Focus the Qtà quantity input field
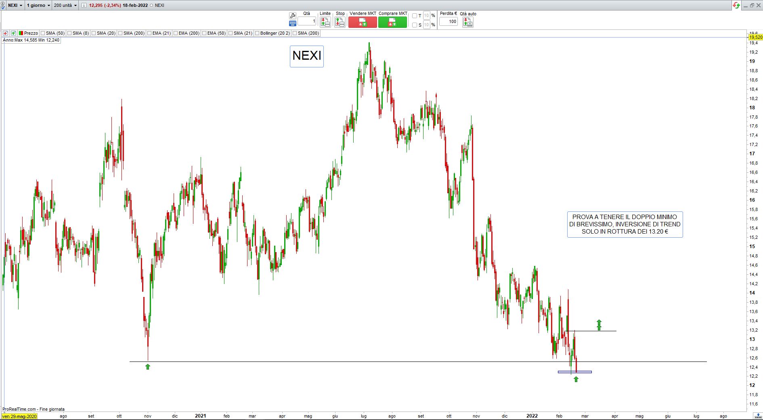This screenshot has width=763, height=420. point(307,21)
